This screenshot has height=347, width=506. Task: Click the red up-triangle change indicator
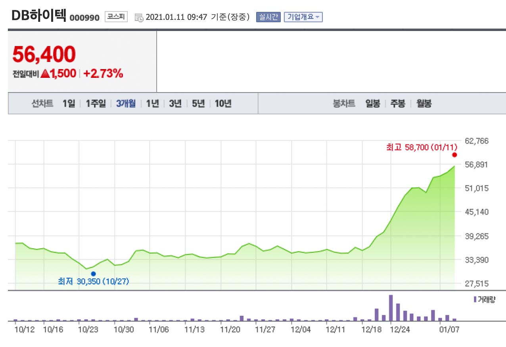(x=45, y=73)
